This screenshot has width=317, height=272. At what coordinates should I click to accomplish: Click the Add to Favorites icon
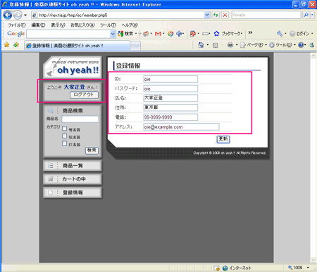tap(16, 44)
